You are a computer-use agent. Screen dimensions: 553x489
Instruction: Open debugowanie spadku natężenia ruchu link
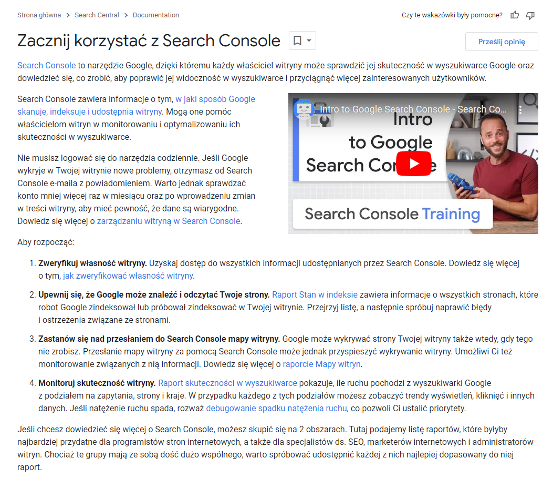tap(276, 409)
